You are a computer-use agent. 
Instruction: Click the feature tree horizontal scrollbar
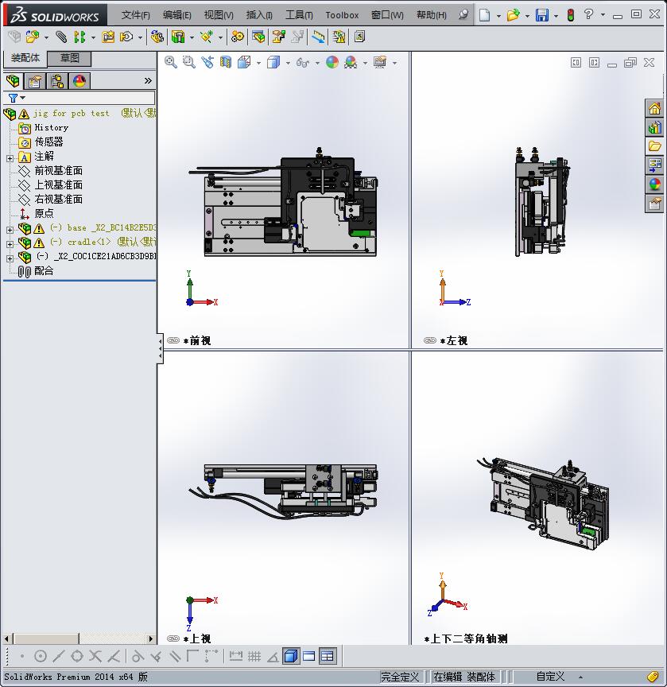(48, 638)
